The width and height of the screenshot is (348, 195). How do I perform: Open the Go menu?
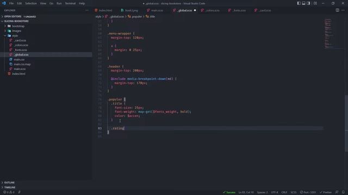51,3
